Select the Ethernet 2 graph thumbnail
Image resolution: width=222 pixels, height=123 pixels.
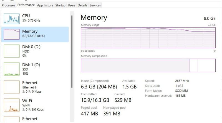pos(12,87)
